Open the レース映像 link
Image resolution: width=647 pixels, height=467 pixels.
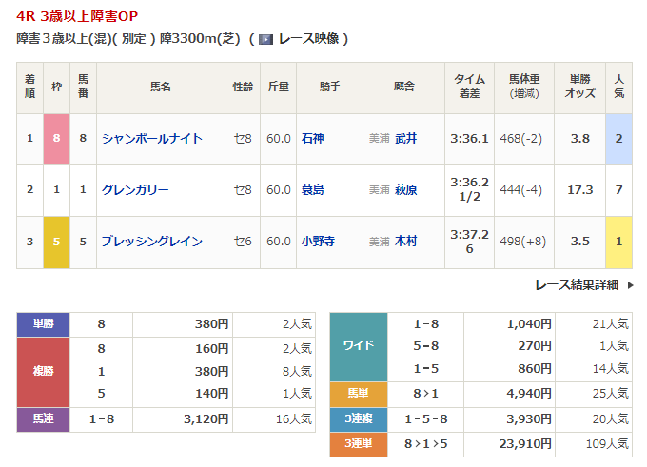[305, 39]
